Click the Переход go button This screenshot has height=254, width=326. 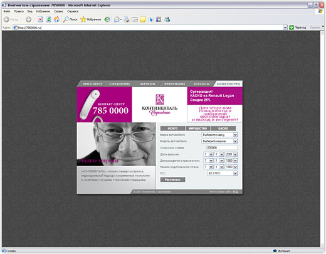pyautogui.click(x=298, y=28)
